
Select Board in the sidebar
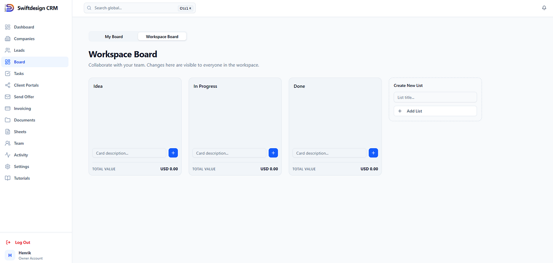point(35,62)
